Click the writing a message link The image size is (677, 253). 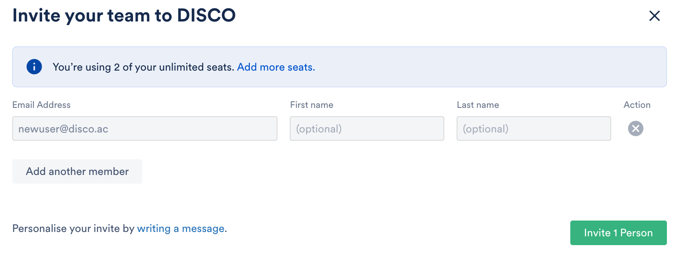180,228
